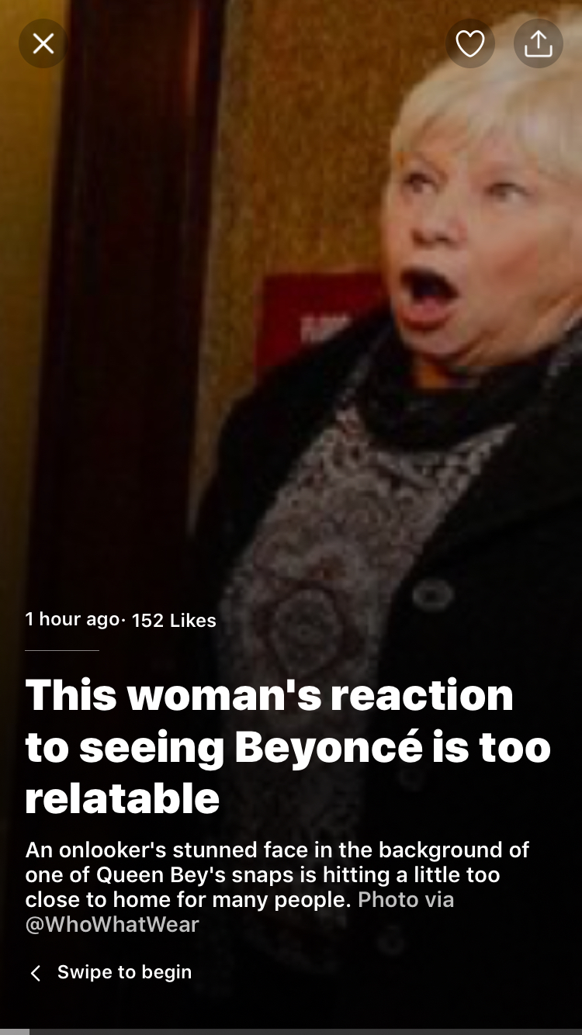The image size is (582, 1035).
Task: Click the short divider line under timestamp
Action: pos(62,650)
